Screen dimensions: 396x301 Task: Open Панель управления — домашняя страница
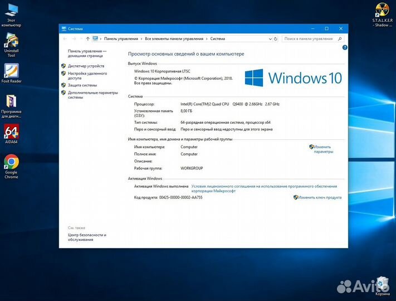(x=87, y=54)
